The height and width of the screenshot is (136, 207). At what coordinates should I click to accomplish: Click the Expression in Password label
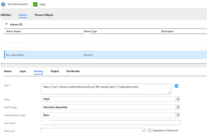[x=165, y=131]
